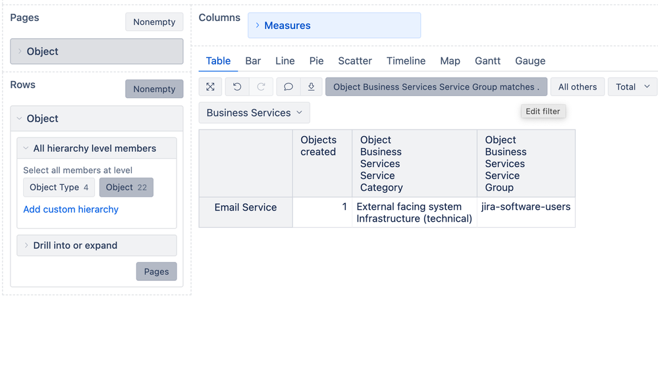This screenshot has height=379, width=658.
Task: Click Add custom hierarchy link
Action: (x=71, y=209)
